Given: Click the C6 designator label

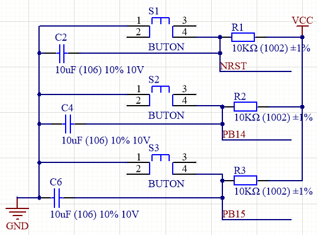Looking at the screenshot, I should coord(56,182).
